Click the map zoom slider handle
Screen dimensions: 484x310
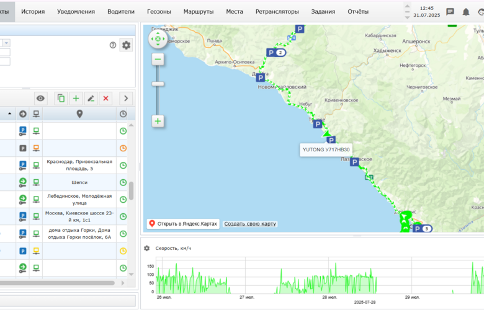coord(158,84)
